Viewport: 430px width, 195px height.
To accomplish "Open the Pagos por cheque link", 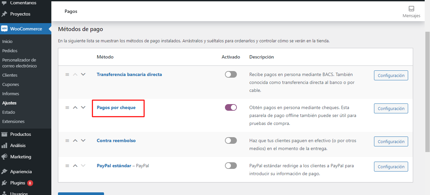I will [116, 107].
